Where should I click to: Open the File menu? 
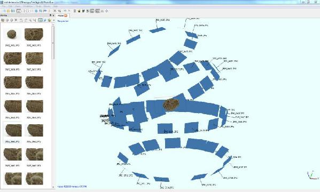[4, 6]
